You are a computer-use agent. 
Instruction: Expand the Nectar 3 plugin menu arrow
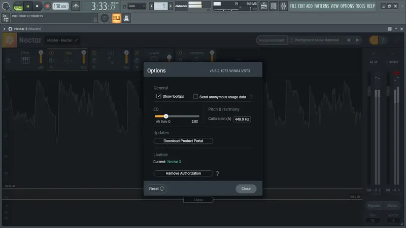pyautogui.click(x=4, y=29)
